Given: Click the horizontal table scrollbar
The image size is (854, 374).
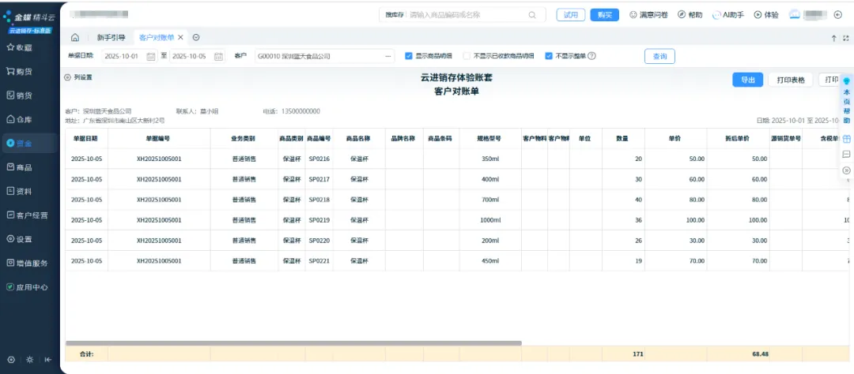Looking at the screenshot, I should tap(293, 342).
